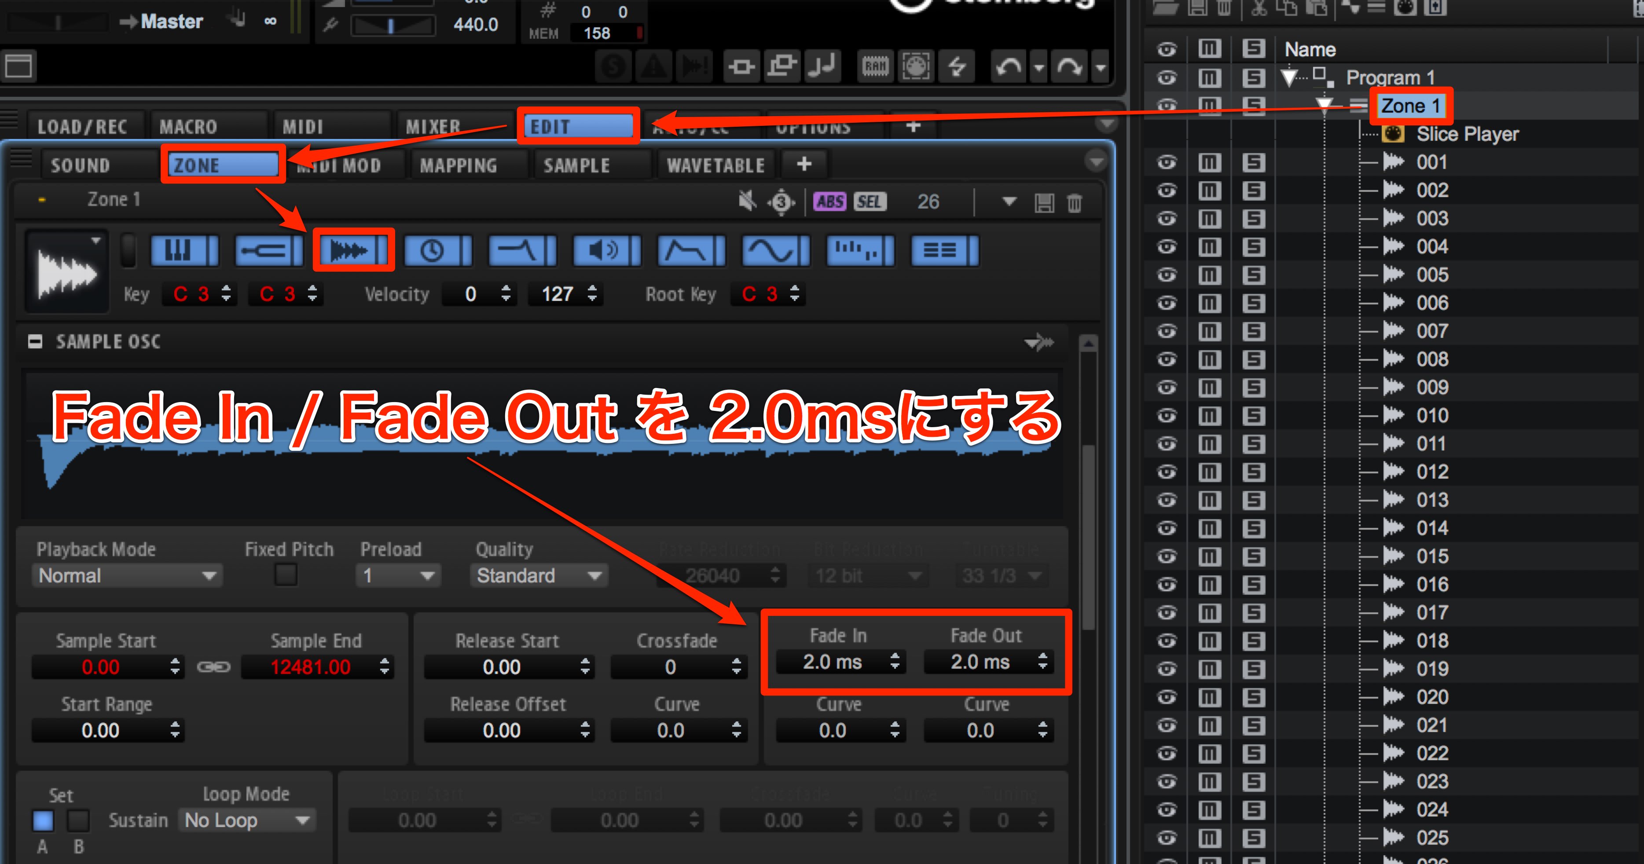Switch to the MIXER tab
This screenshot has width=1644, height=864.
pos(433,127)
